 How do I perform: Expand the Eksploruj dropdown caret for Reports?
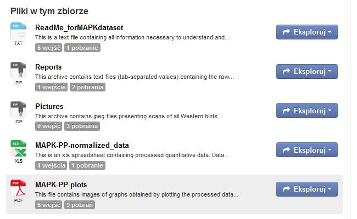coord(330,72)
